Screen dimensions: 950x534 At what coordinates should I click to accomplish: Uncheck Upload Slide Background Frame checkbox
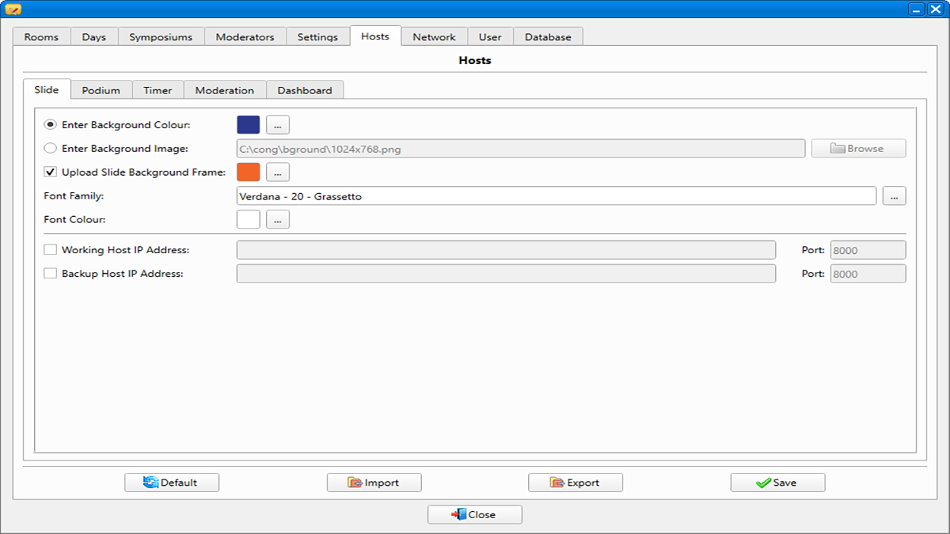50,172
